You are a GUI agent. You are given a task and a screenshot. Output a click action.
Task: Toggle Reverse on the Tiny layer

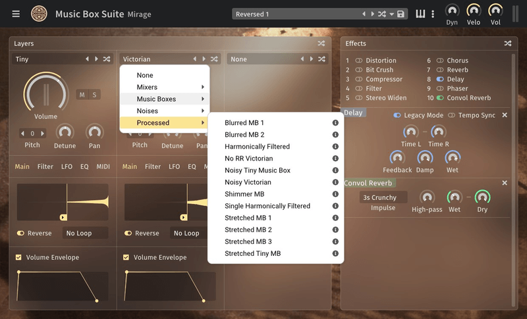click(21, 233)
